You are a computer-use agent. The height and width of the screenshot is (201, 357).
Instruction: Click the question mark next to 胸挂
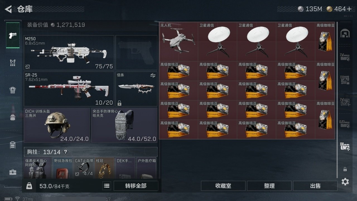pyautogui.click(x=66, y=152)
